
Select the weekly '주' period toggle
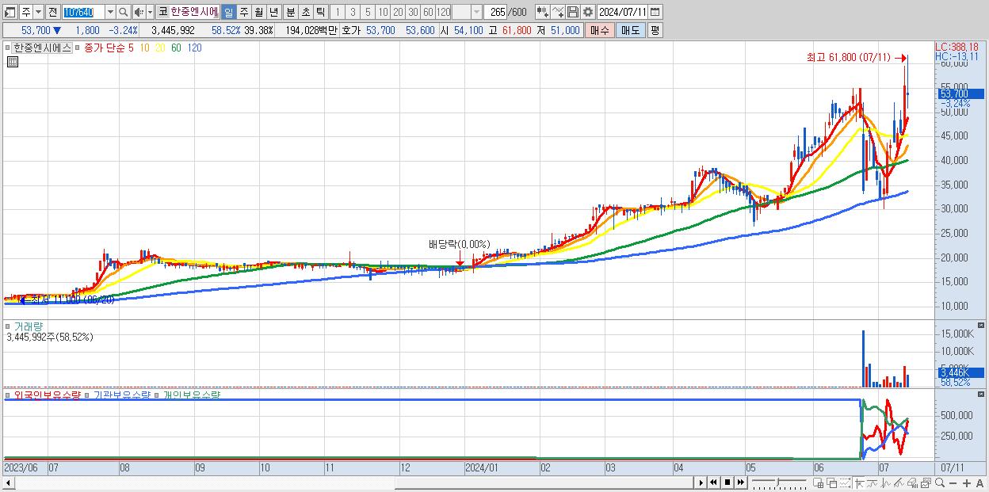243,12
